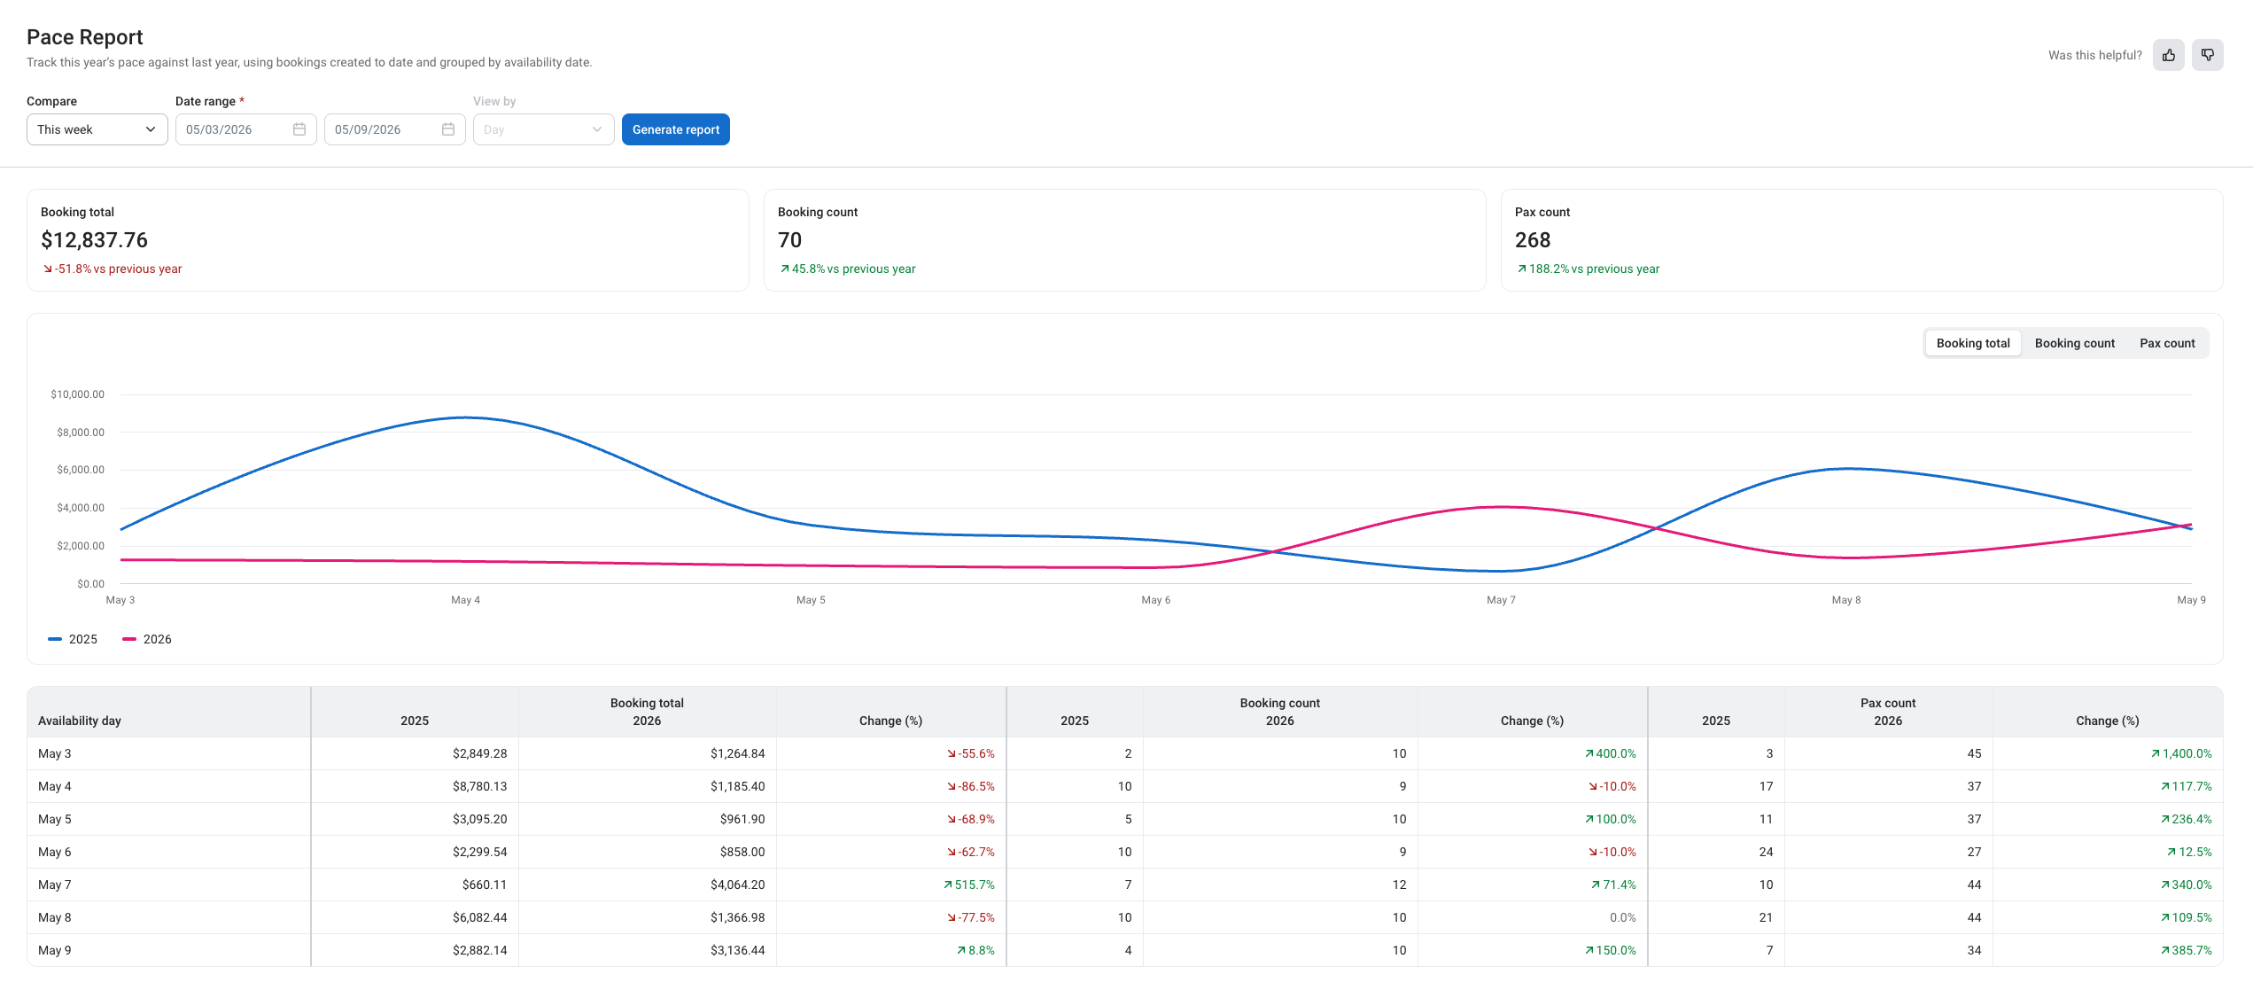Screen dimensions: 2253x990
Task: Click the Pace Report heading
Action: point(85,37)
